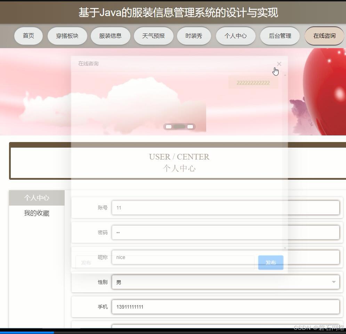This screenshot has width=346, height=334.
Task: Click the chat scrollbar up arrow
Action: [285, 75]
